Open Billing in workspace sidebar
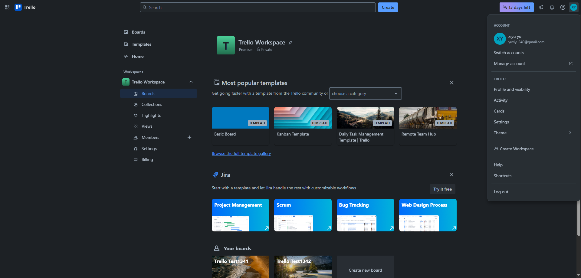581x278 pixels. pyautogui.click(x=159, y=159)
